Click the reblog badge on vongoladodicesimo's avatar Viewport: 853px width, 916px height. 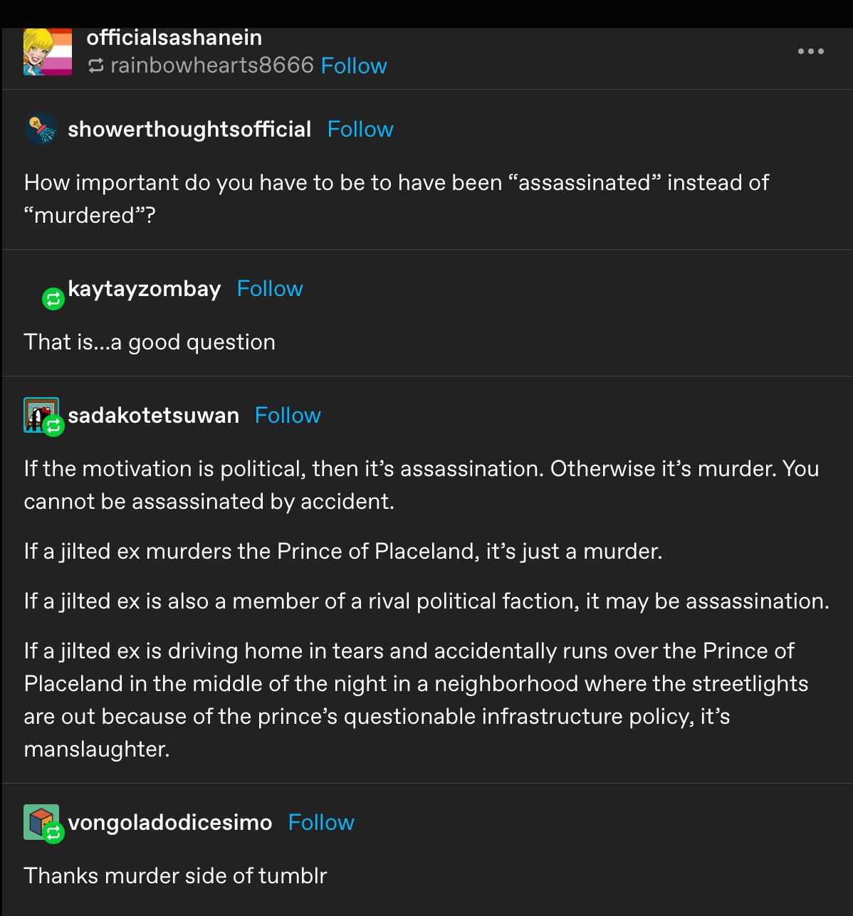pyautogui.click(x=53, y=834)
